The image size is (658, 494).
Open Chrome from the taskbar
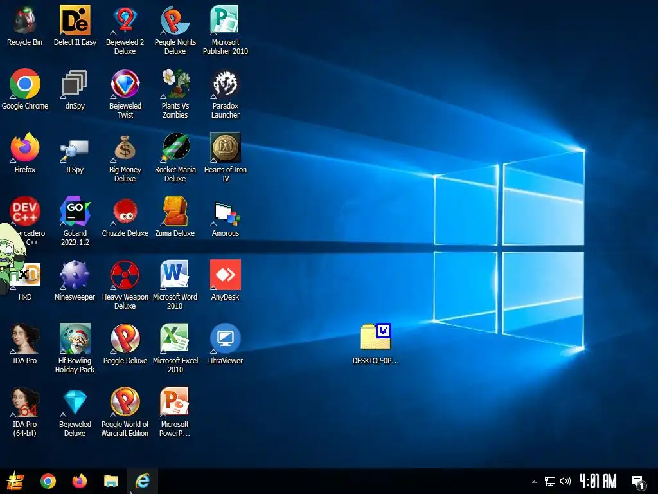coord(48,481)
